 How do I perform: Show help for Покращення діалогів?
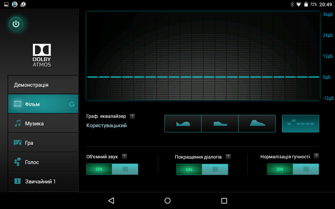tap(228, 156)
